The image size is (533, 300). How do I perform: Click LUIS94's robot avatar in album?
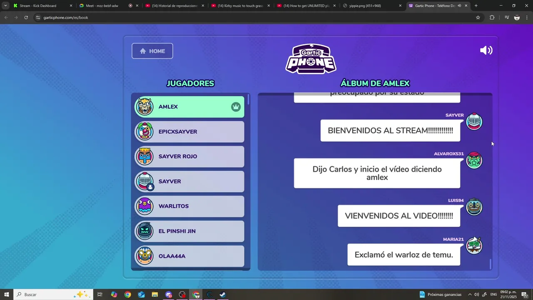pyautogui.click(x=474, y=207)
